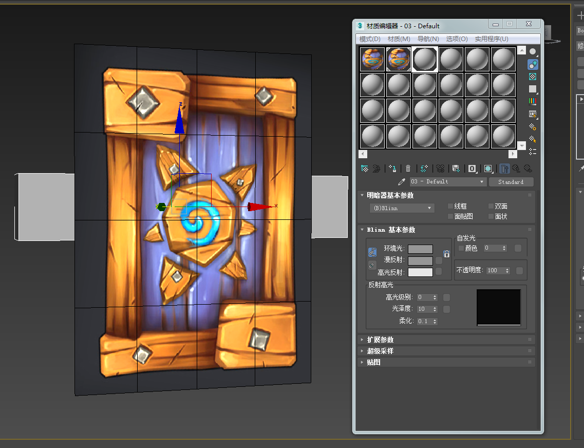Click the 高光级别 spinner arrows
The width and height of the screenshot is (584, 448).
[435, 297]
